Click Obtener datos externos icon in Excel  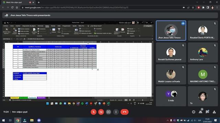tap(7, 31)
